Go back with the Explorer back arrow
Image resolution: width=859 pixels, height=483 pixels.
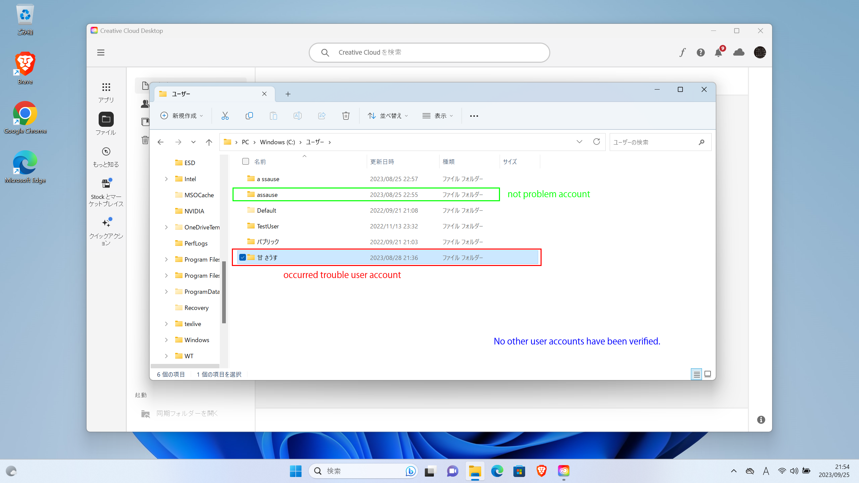click(x=161, y=142)
